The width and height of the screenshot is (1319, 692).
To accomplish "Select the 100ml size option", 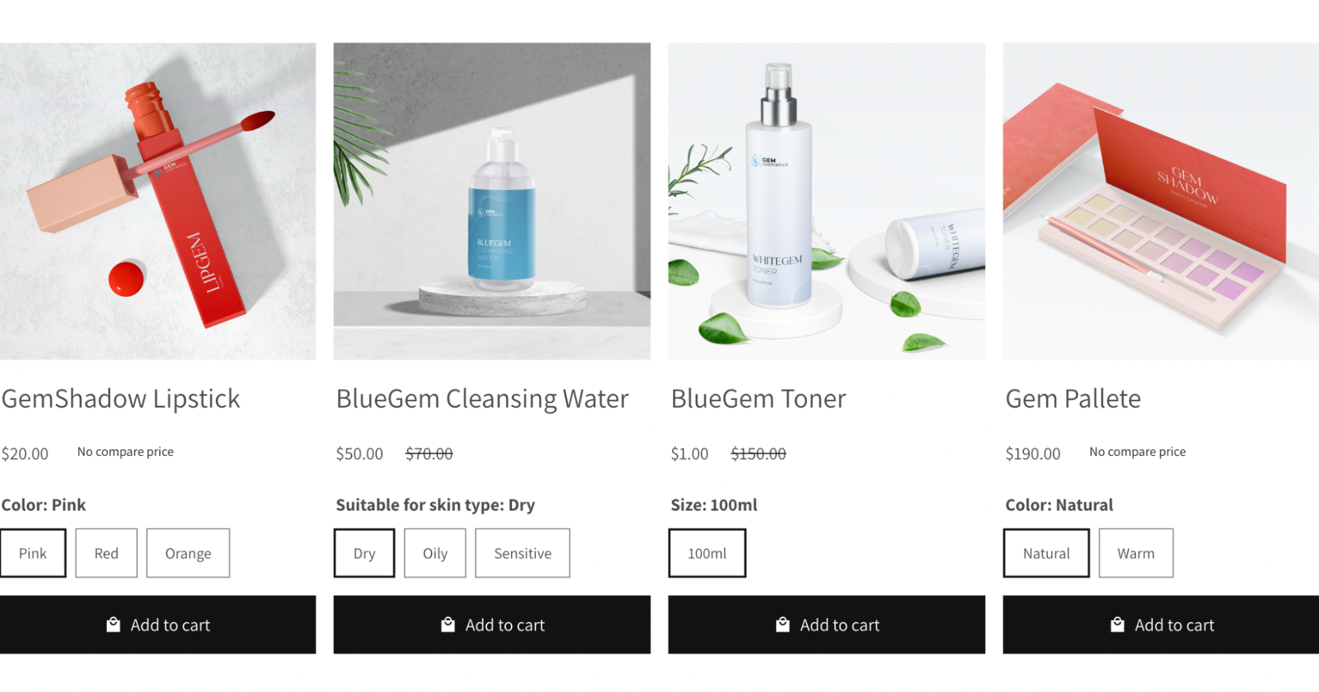I will (x=707, y=553).
